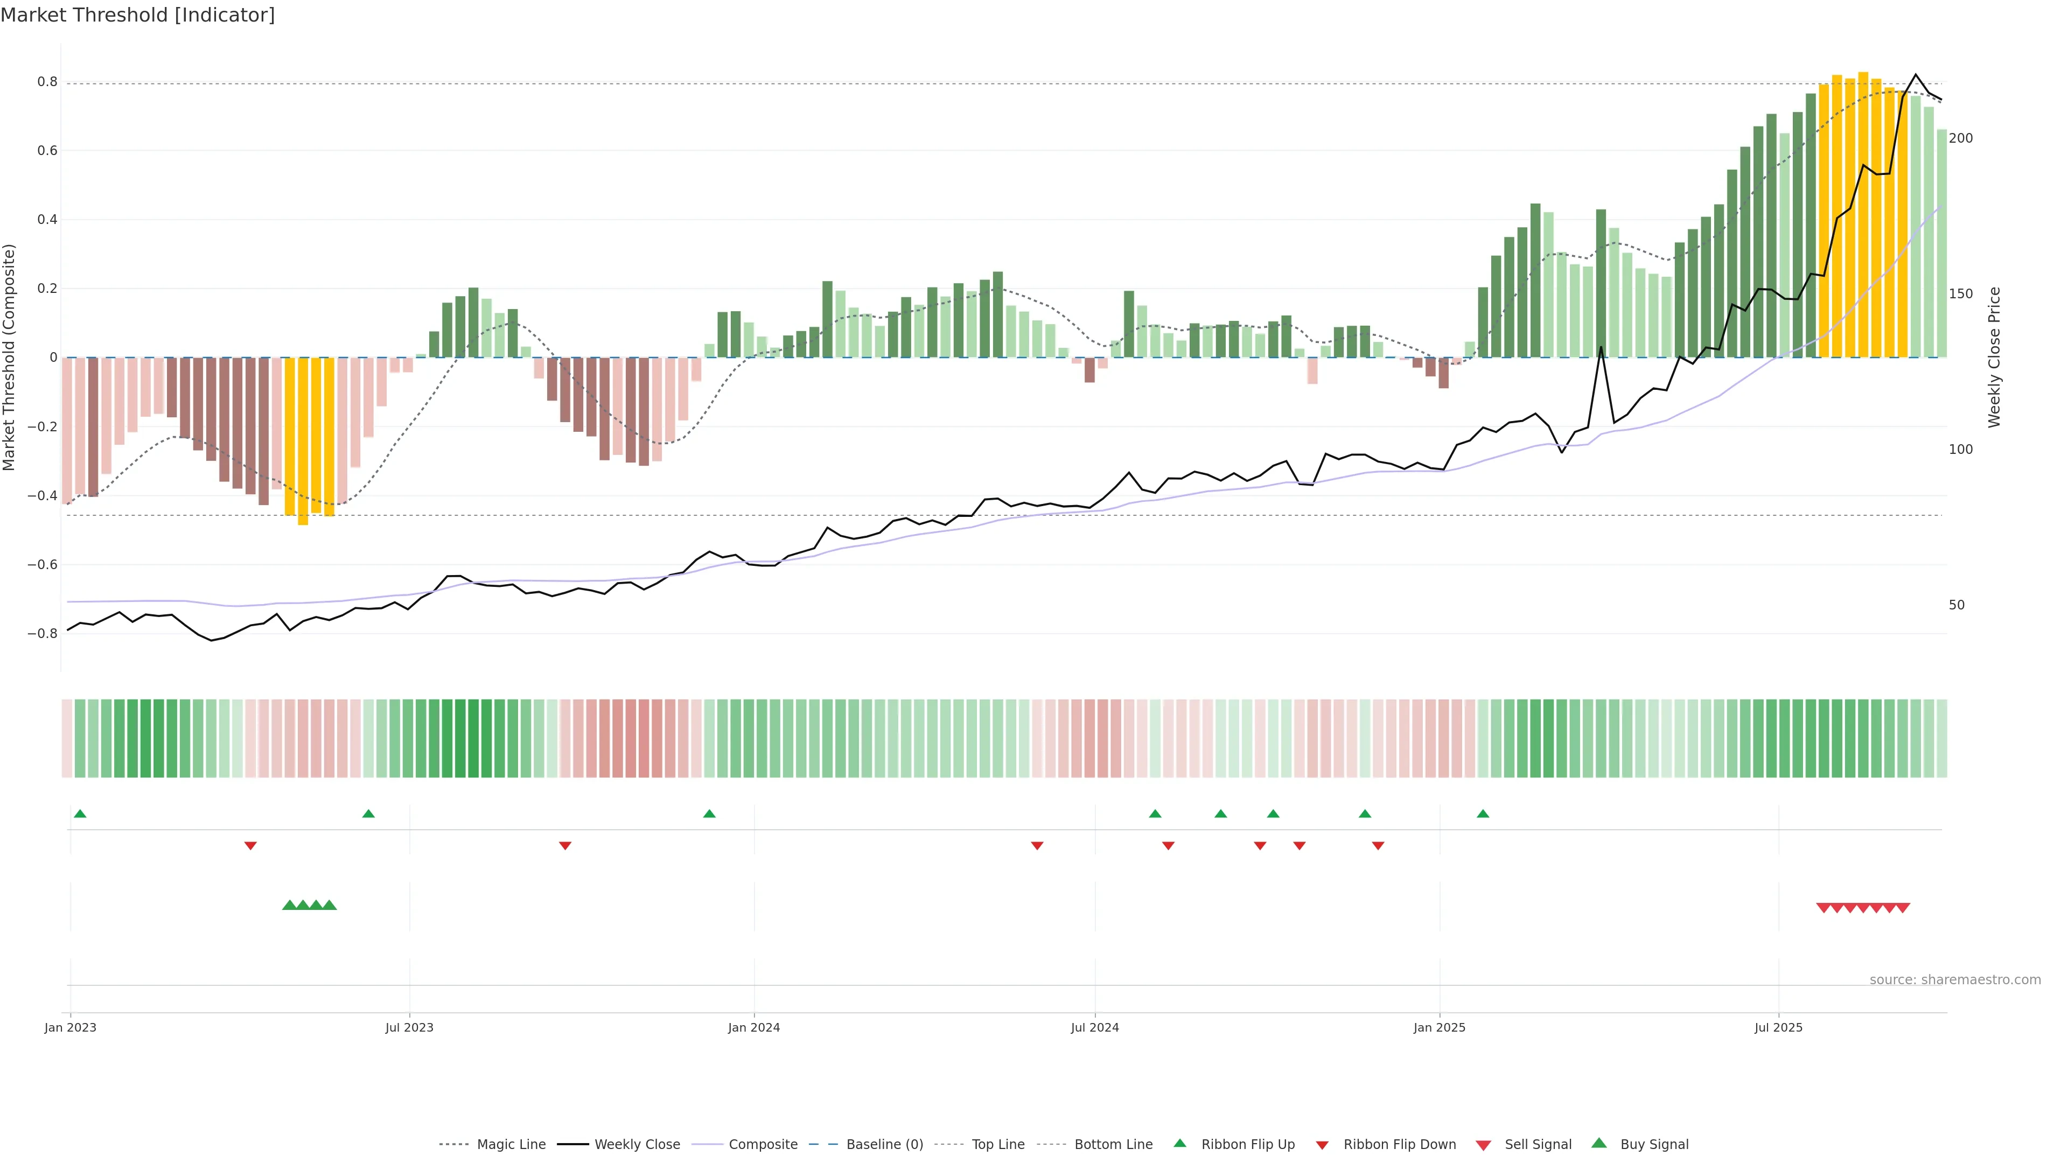Toggle the Composite legend item
Screen dimensions: 2068x1163
tap(763, 1145)
